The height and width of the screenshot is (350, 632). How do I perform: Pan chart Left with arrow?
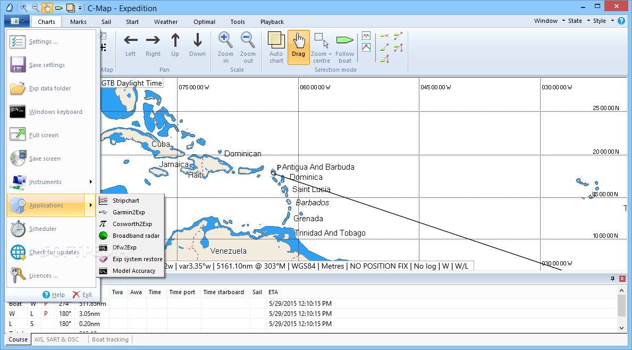pos(130,45)
